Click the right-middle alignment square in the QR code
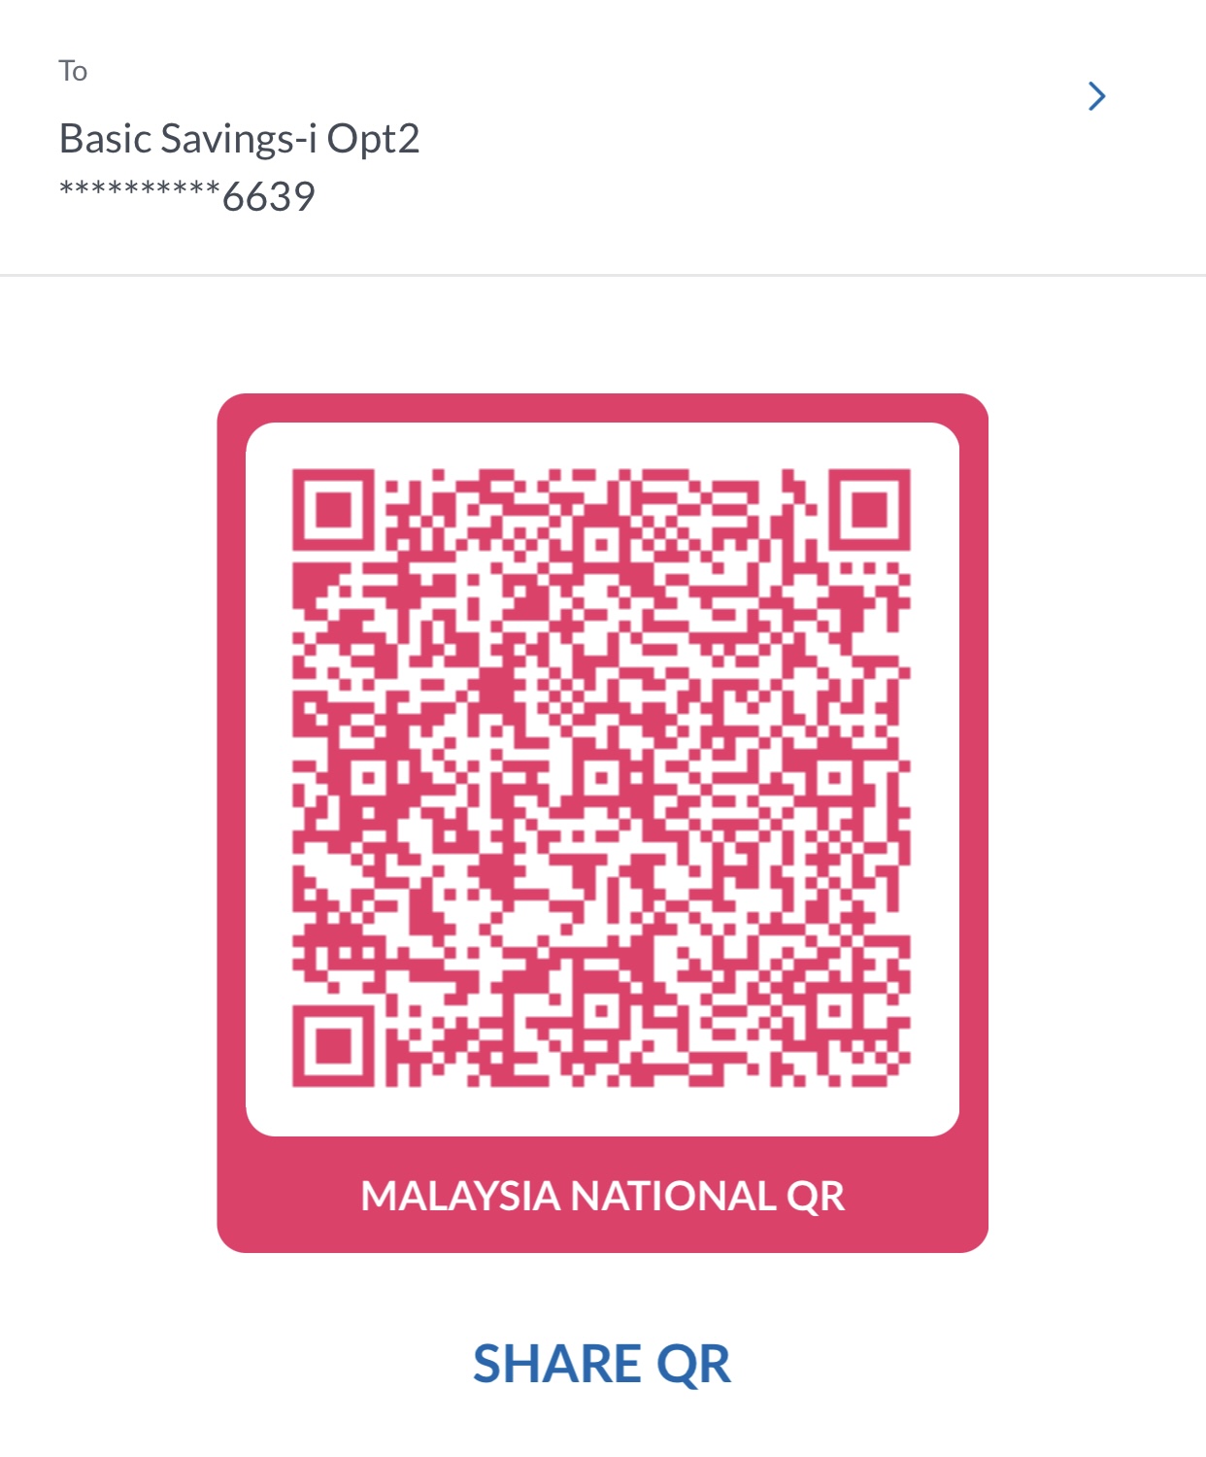The width and height of the screenshot is (1206, 1457). [x=835, y=778]
